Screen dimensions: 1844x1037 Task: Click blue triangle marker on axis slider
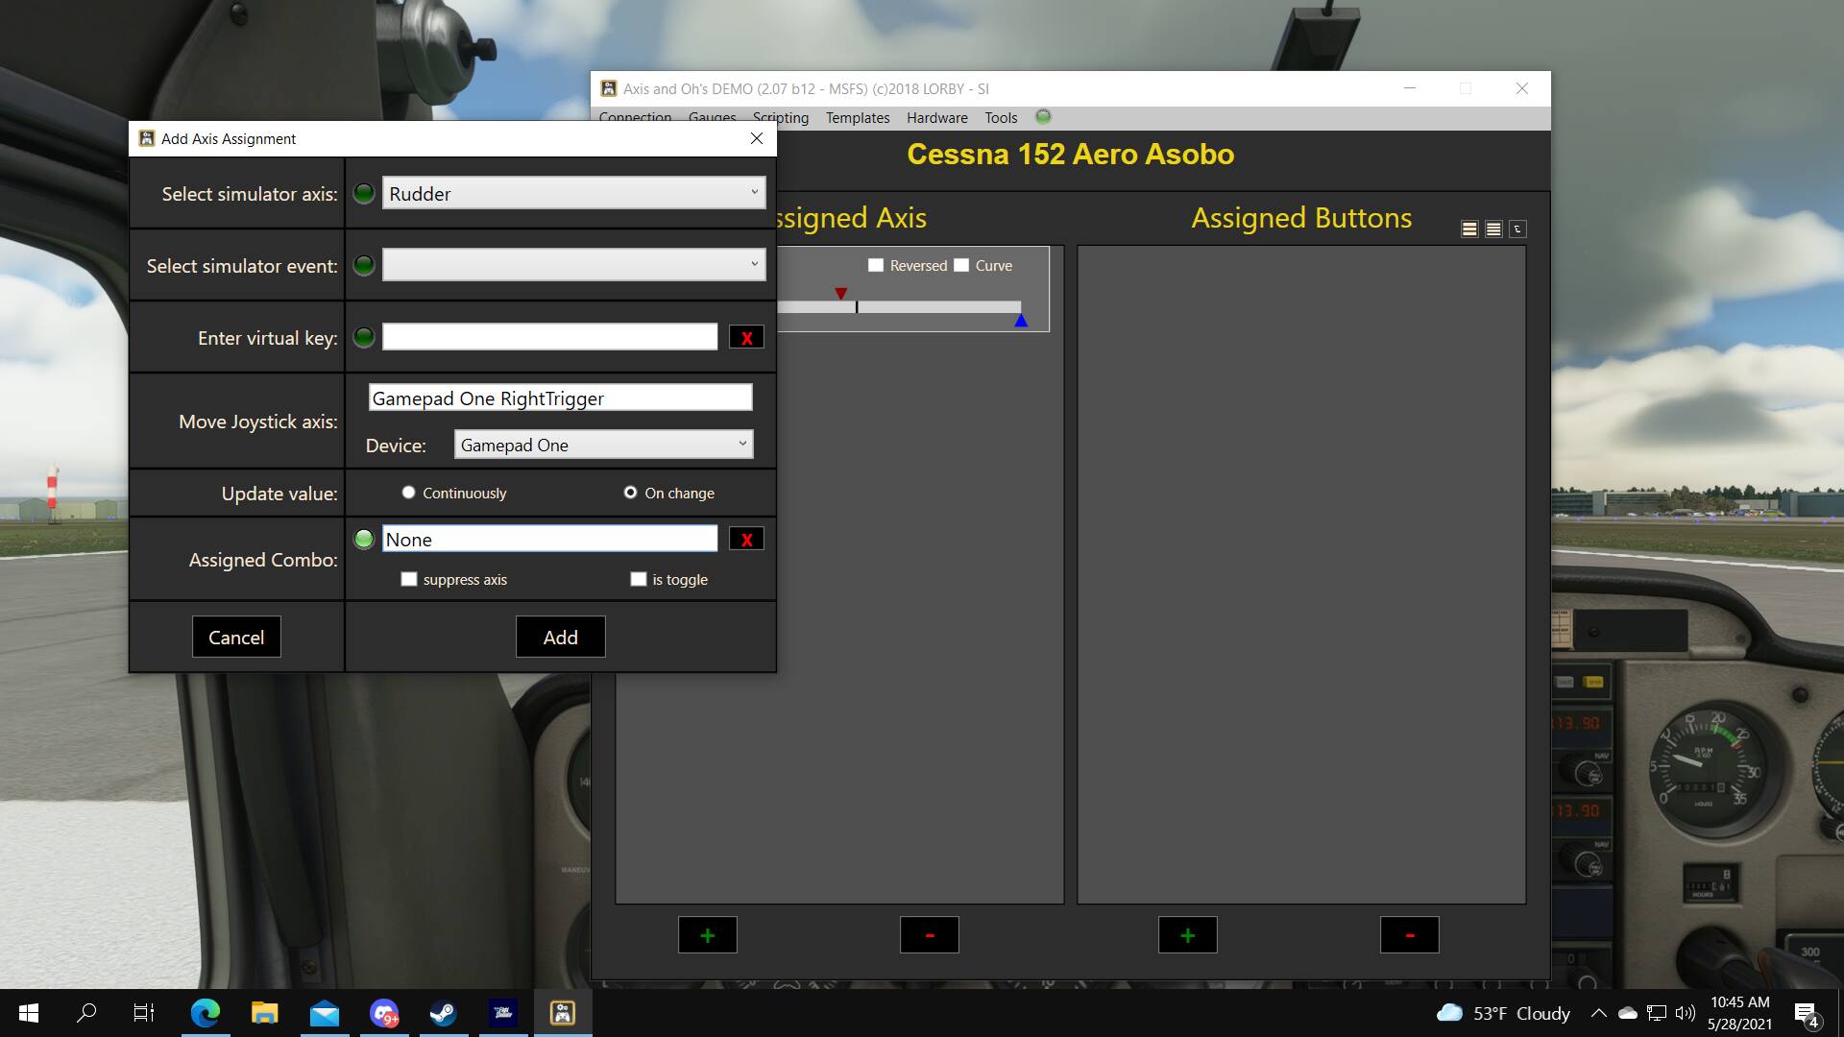[x=1021, y=321]
